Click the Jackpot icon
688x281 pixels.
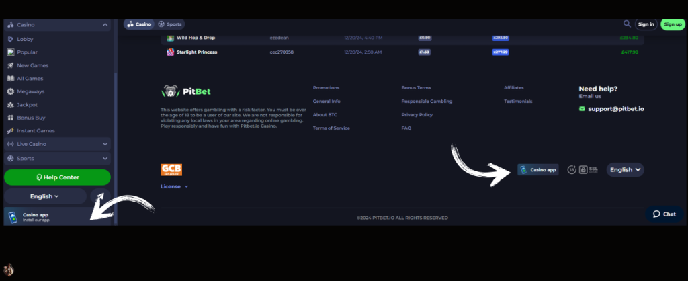(11, 105)
